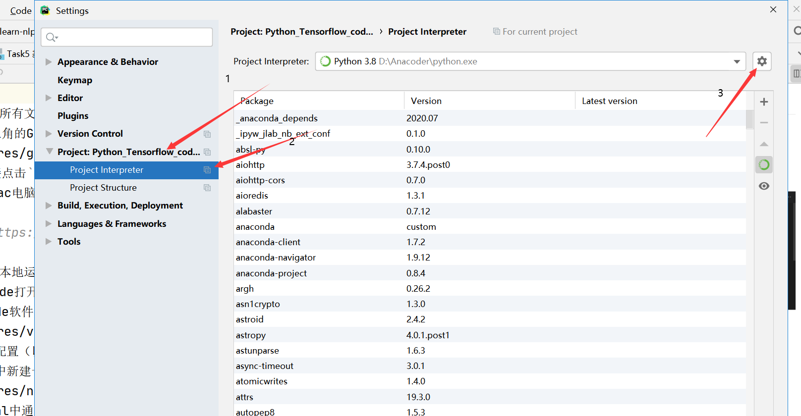Click the Latest version column header

point(660,101)
